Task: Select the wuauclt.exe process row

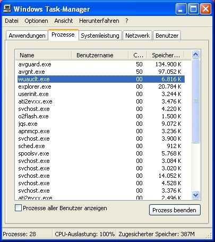Action: (101, 79)
